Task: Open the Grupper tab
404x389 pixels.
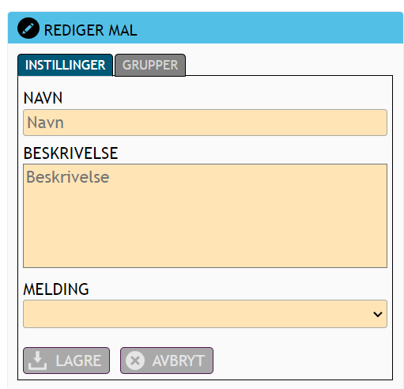Action: point(150,65)
